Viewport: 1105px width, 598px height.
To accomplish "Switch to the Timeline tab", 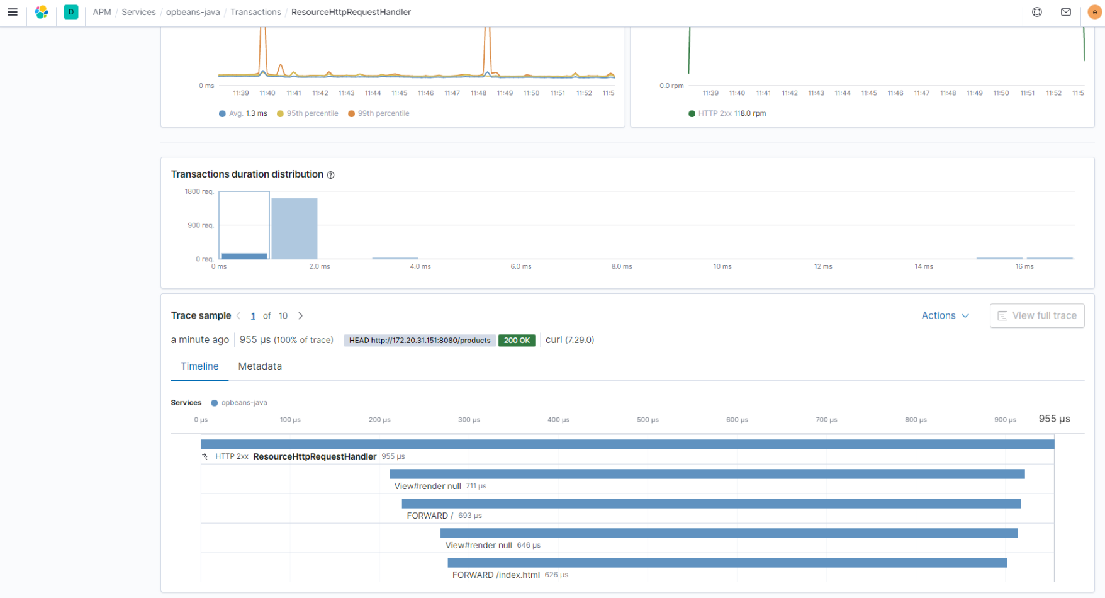I will 199,366.
